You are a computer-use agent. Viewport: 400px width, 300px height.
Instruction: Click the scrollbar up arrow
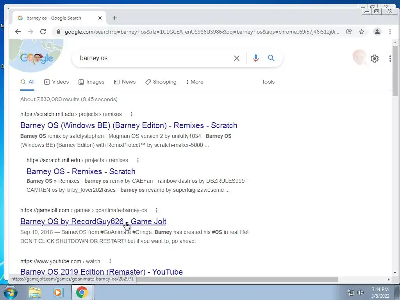pyautogui.click(x=395, y=43)
